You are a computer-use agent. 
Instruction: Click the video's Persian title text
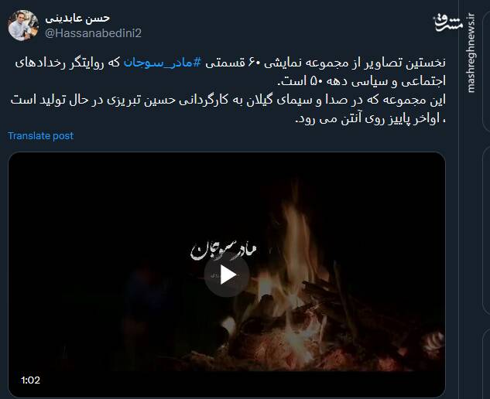pyautogui.click(x=224, y=250)
